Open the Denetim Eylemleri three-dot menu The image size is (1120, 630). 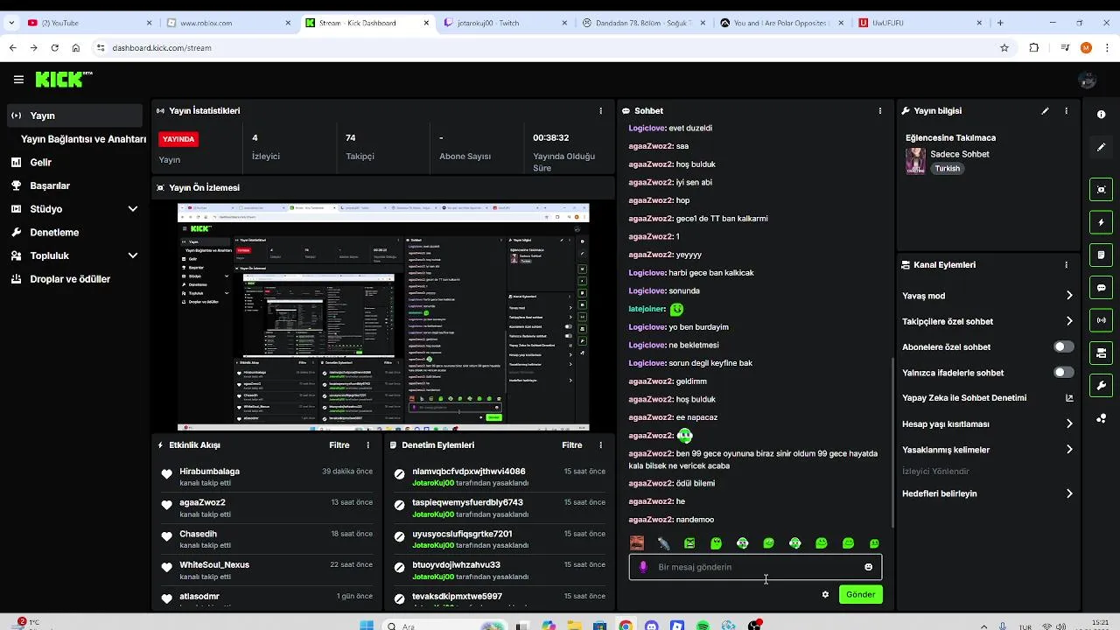click(x=600, y=445)
